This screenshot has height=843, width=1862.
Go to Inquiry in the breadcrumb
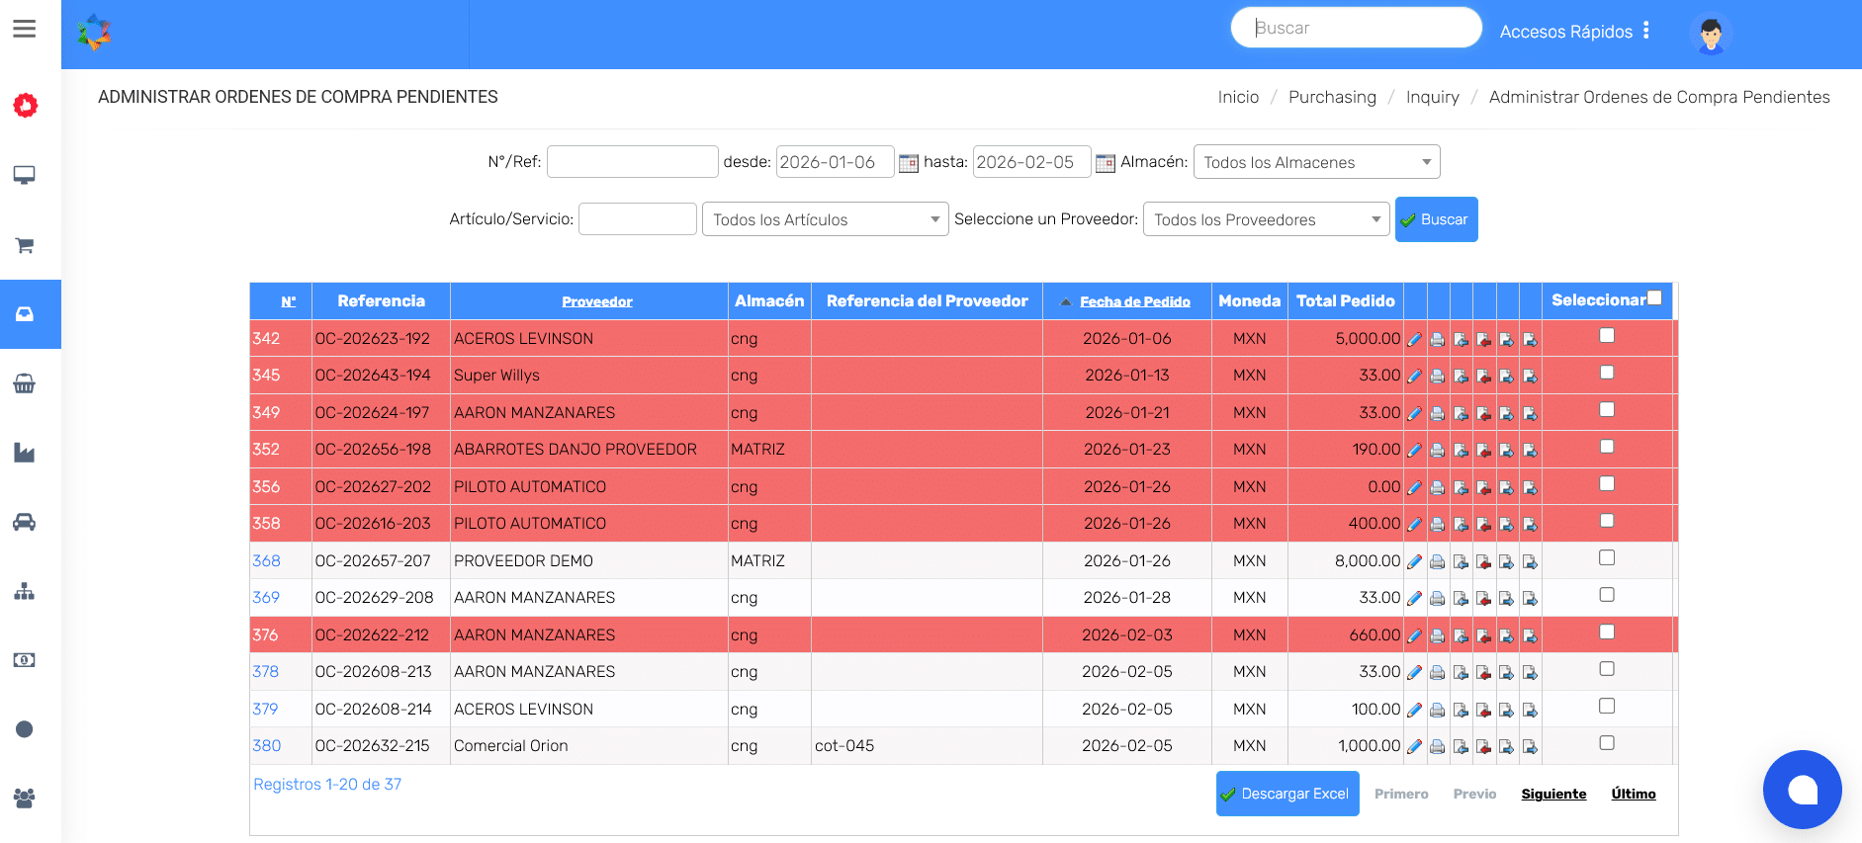click(x=1432, y=97)
